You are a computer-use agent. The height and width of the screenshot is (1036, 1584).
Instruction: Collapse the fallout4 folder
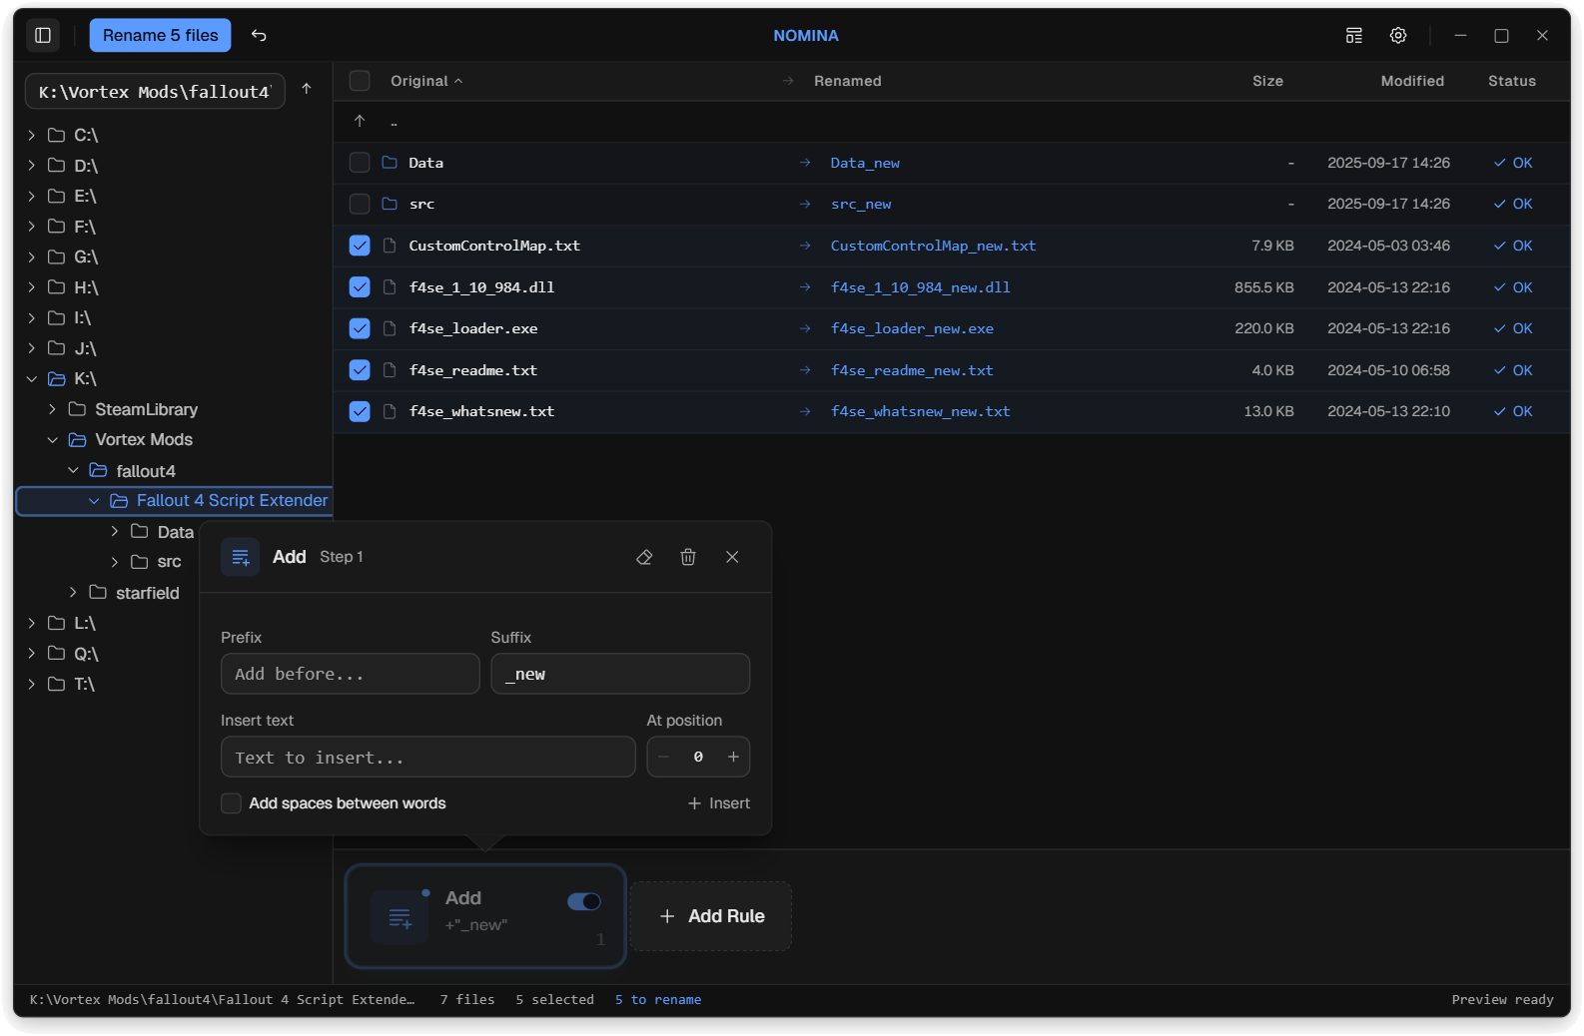[x=73, y=470]
